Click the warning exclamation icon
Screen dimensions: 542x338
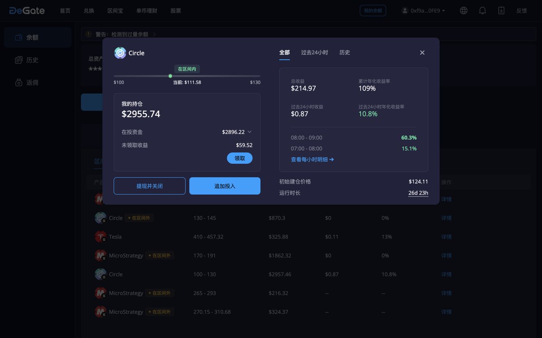pos(88,34)
